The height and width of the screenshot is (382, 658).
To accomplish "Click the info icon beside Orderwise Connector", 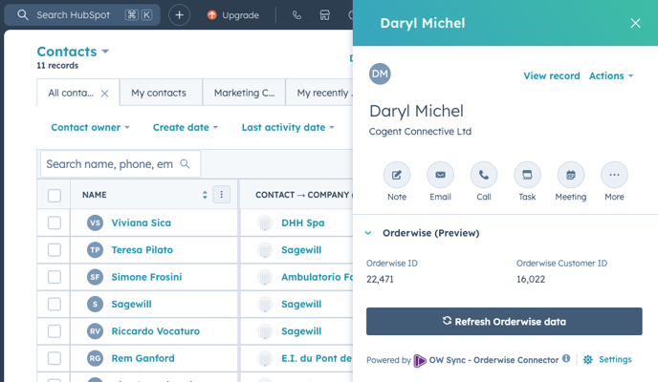I will point(566,358).
